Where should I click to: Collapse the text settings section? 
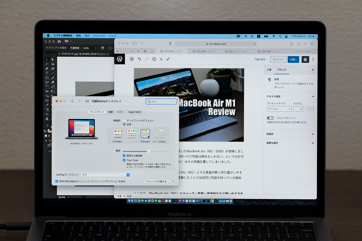313,96
